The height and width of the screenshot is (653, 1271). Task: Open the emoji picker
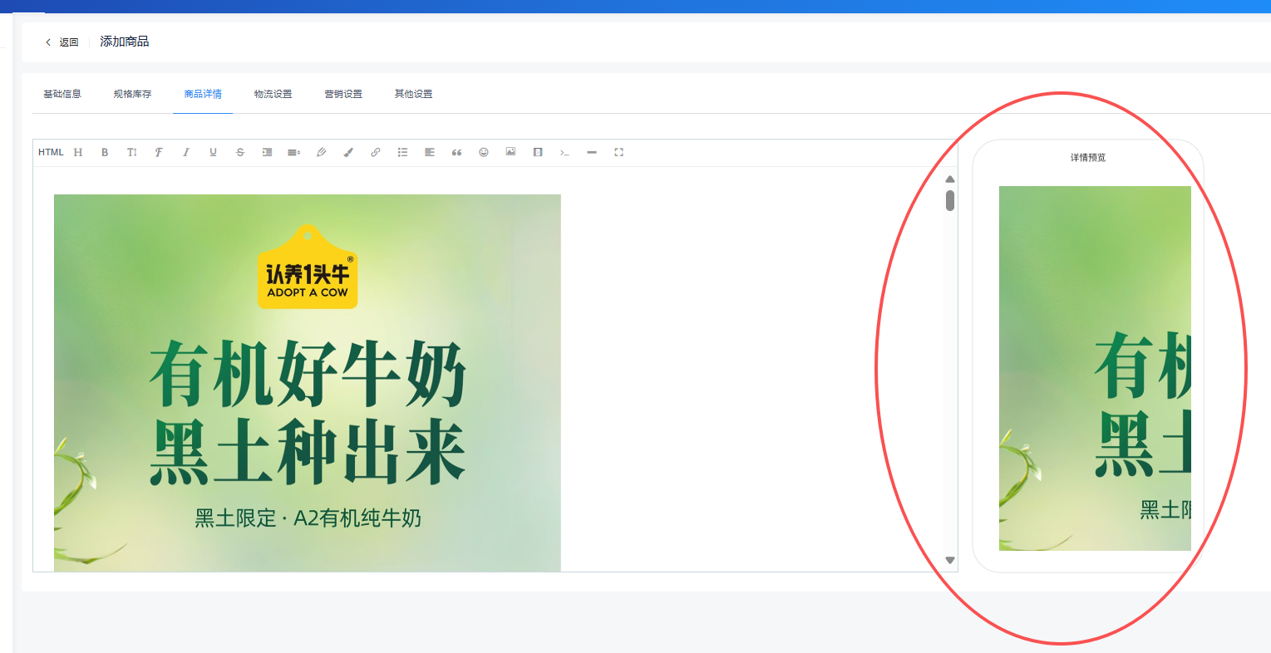(484, 152)
